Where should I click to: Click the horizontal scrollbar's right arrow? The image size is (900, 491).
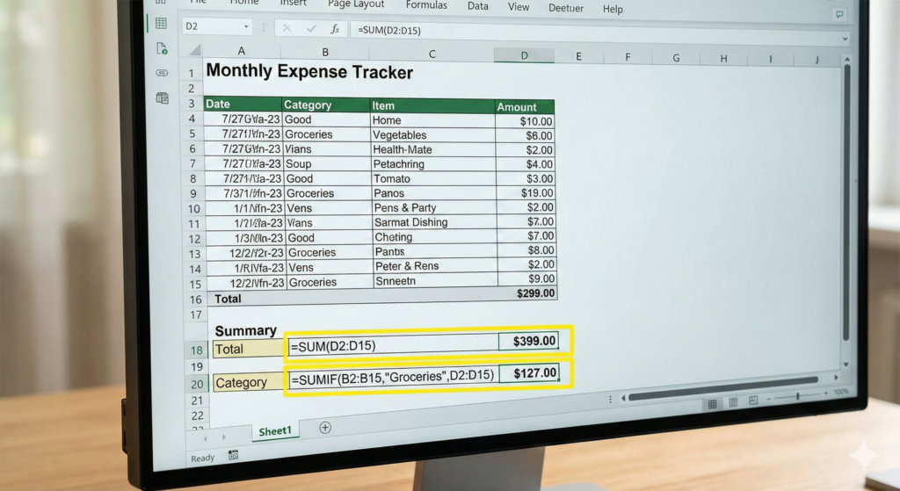point(836,378)
